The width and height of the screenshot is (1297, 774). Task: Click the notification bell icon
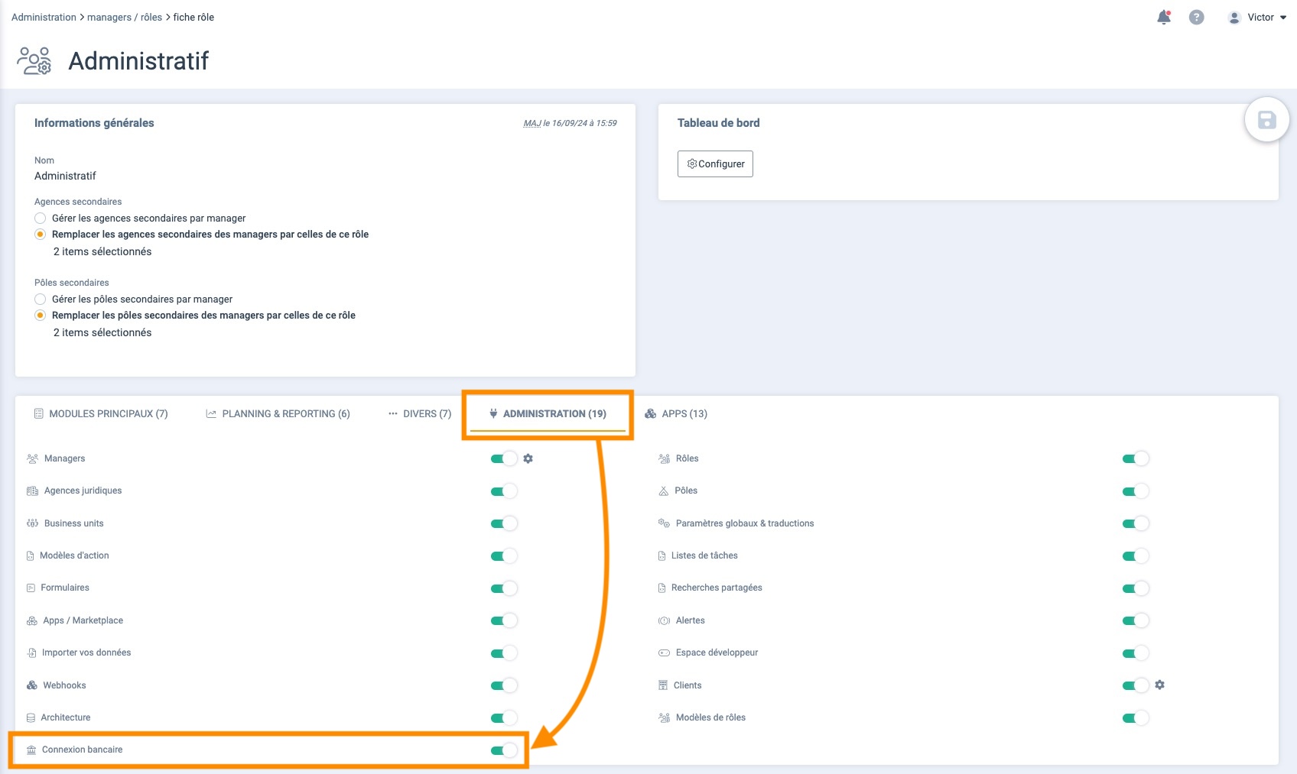[1163, 18]
